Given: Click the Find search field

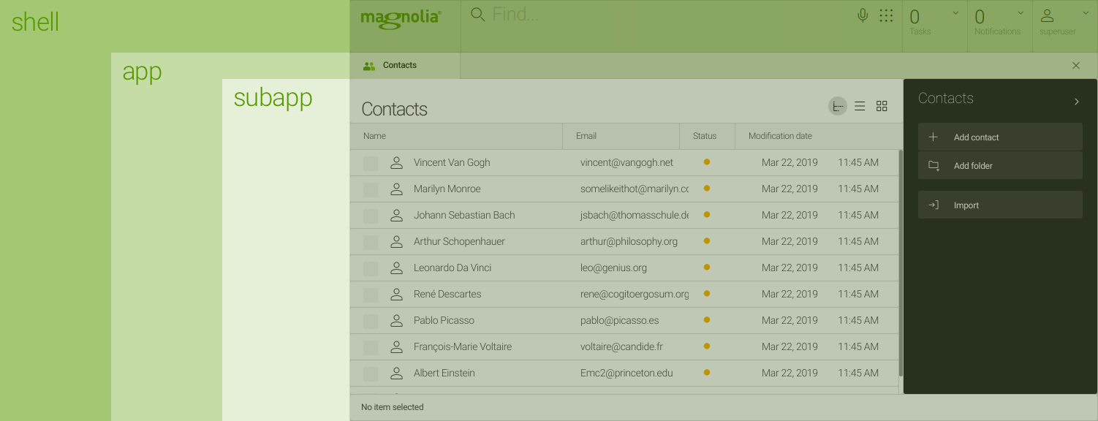Looking at the screenshot, I should tap(658, 15).
